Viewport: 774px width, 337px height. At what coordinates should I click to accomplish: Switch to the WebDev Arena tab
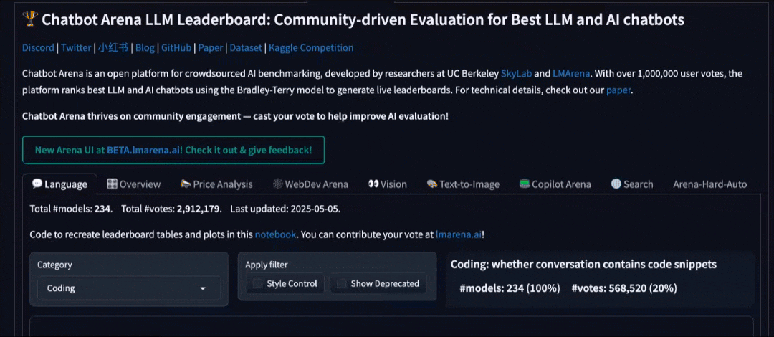point(310,184)
